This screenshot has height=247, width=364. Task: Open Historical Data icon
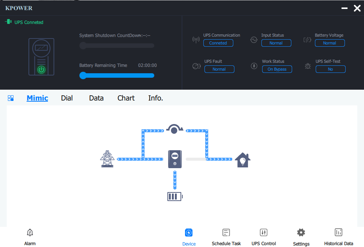pyautogui.click(x=339, y=232)
